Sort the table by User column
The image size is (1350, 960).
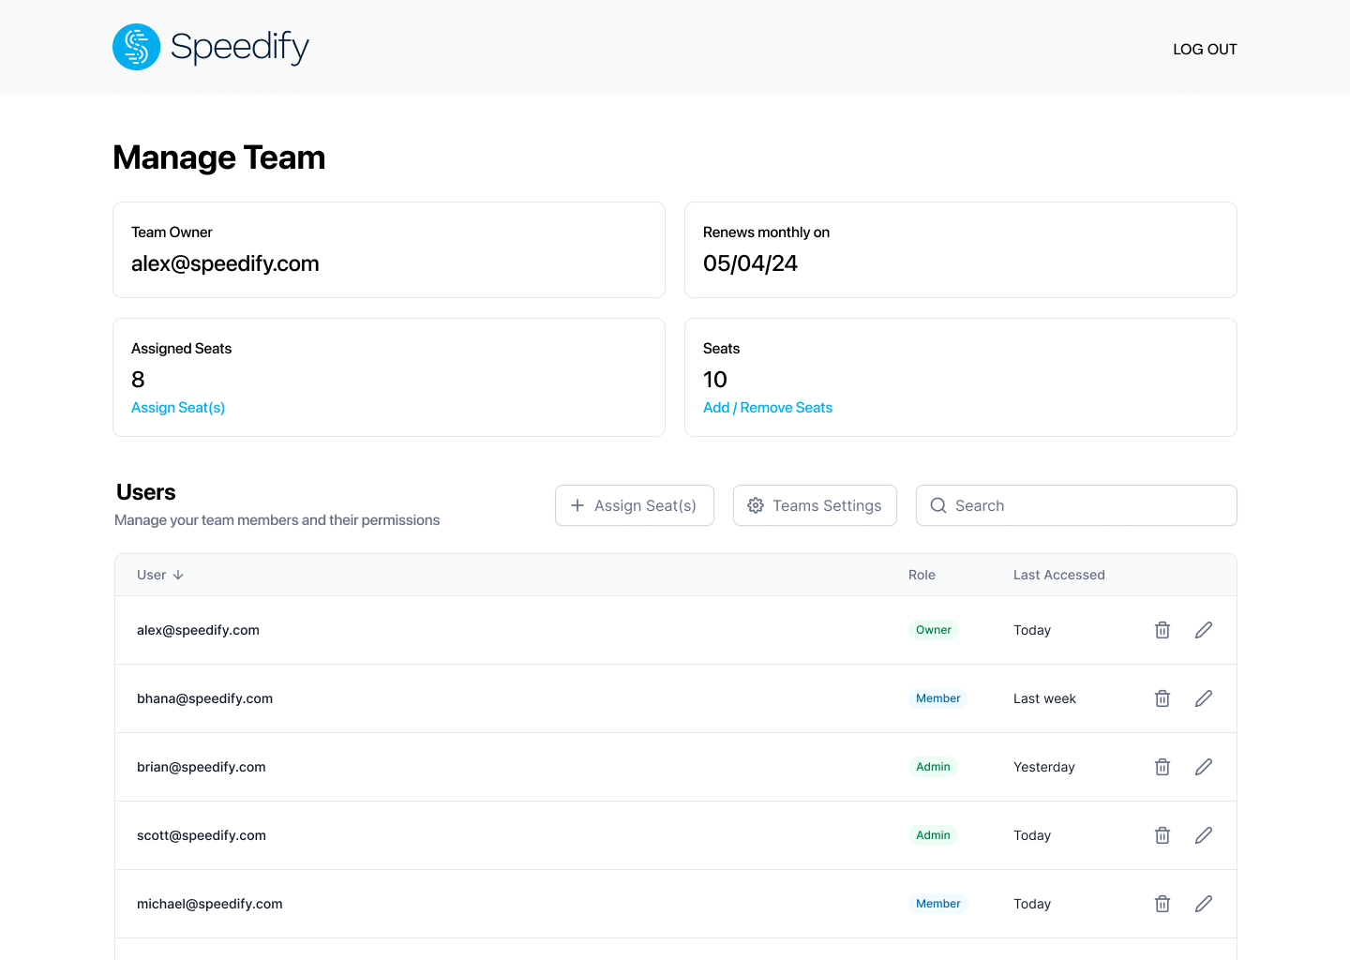[160, 575]
